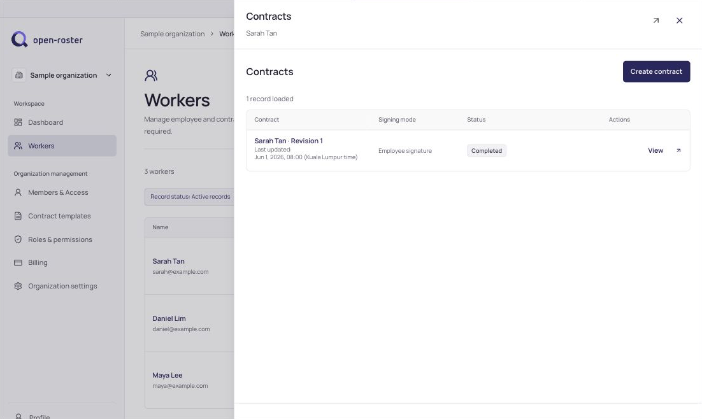Click the Status column header
Screen dimensions: 702x419
[476, 120]
